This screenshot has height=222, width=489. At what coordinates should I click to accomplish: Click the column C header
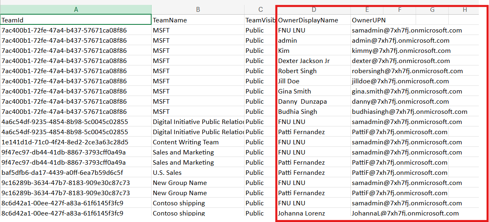(x=260, y=10)
